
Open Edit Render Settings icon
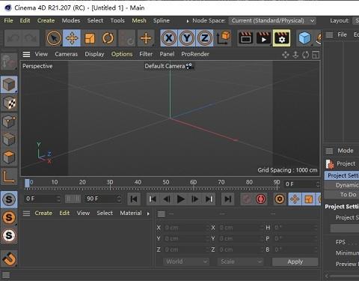(x=282, y=38)
